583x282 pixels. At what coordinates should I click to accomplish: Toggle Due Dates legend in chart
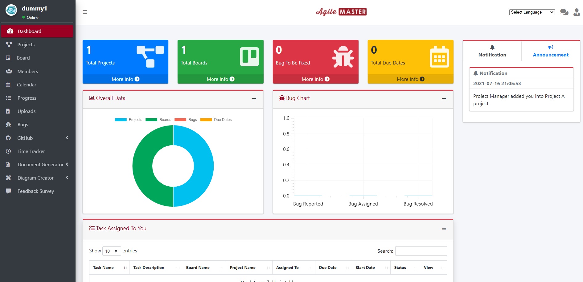[216, 120]
